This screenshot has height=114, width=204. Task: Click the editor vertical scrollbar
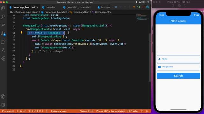(x=150, y=58)
